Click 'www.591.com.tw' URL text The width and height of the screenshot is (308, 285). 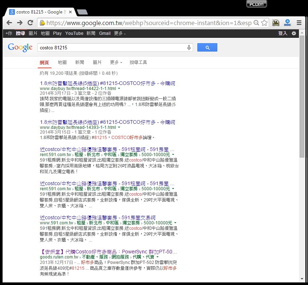point(57,223)
